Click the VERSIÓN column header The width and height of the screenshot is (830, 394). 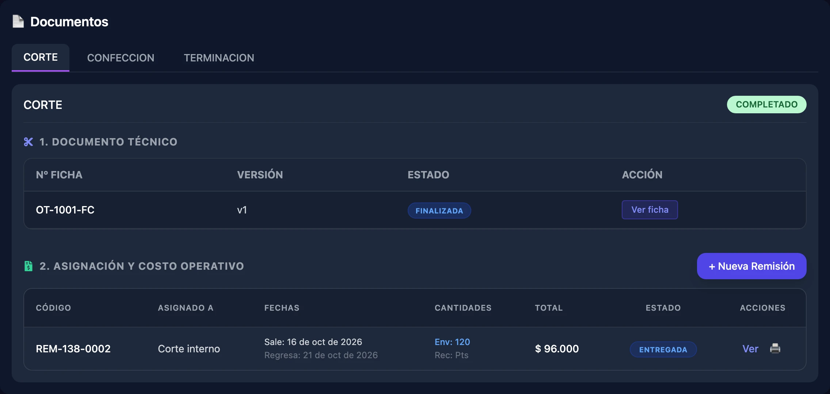(260, 175)
